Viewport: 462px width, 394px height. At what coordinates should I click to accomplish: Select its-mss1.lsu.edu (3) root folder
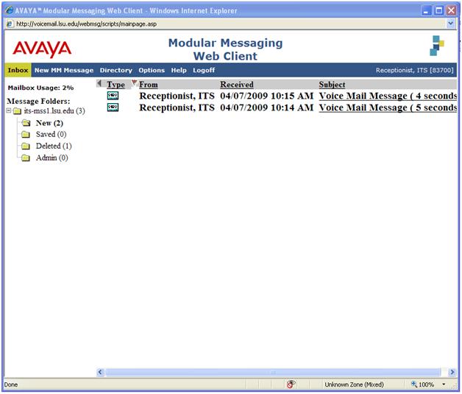54,111
